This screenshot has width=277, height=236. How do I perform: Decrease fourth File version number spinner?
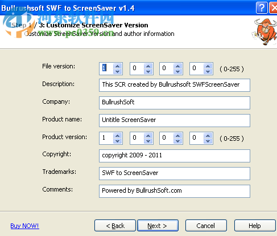208,71
